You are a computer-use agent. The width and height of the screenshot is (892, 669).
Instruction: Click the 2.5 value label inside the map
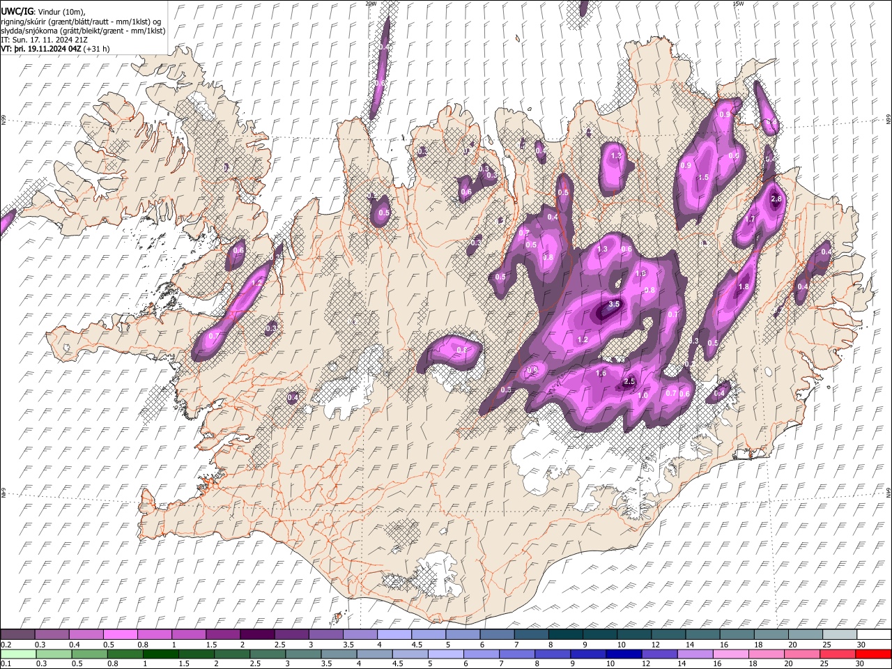coord(630,382)
